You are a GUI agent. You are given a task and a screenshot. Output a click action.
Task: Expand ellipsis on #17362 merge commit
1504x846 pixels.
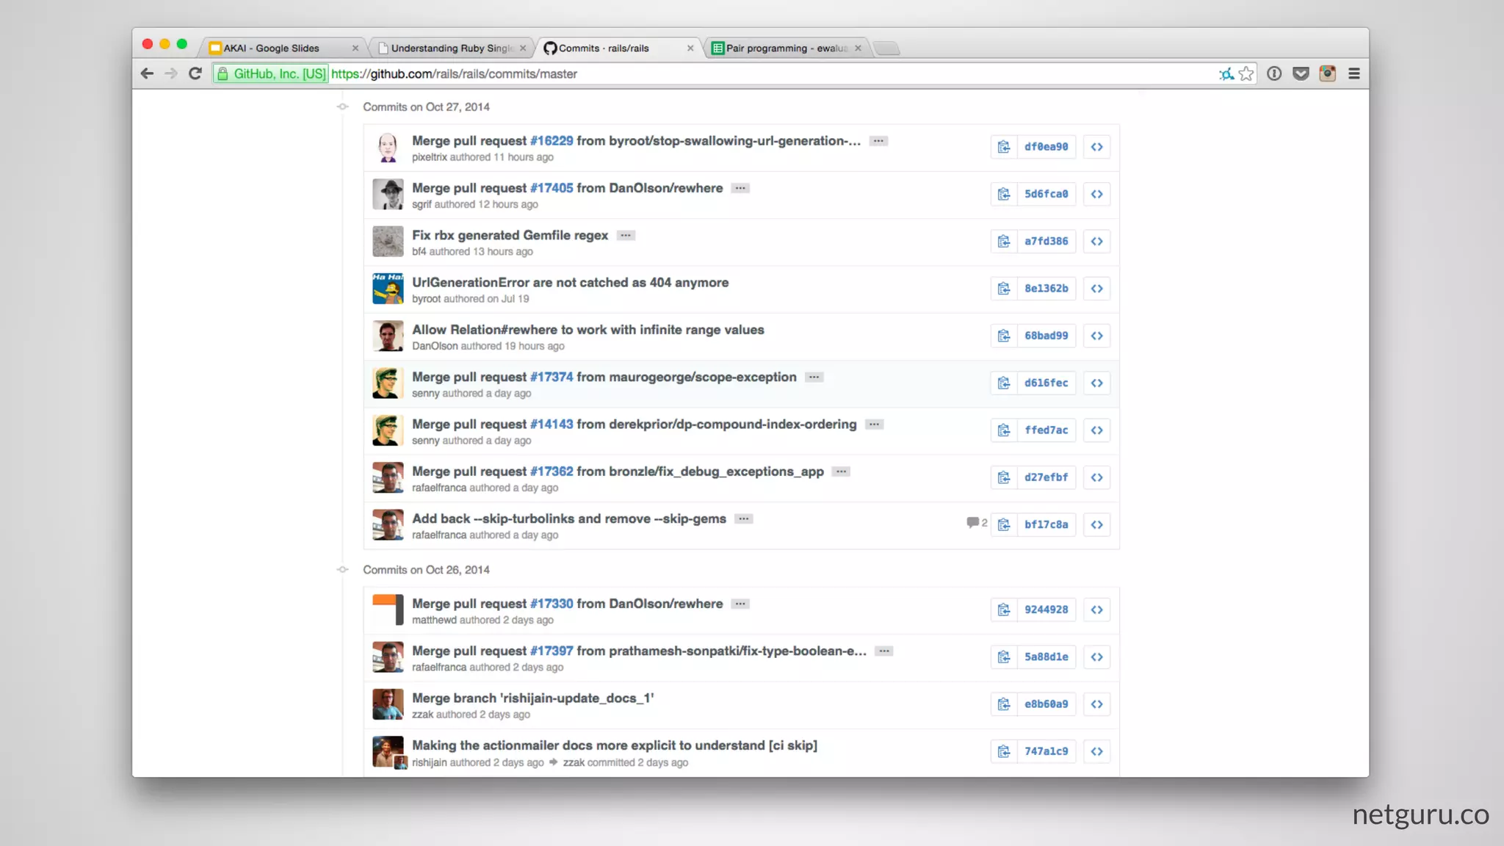coord(841,471)
